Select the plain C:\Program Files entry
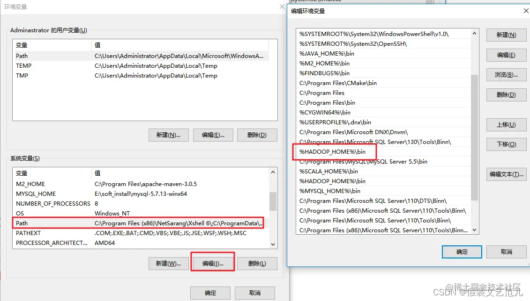This screenshot has width=530, height=301. tap(383, 93)
